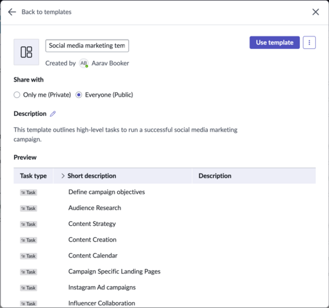Click the Task type column header

33,176
